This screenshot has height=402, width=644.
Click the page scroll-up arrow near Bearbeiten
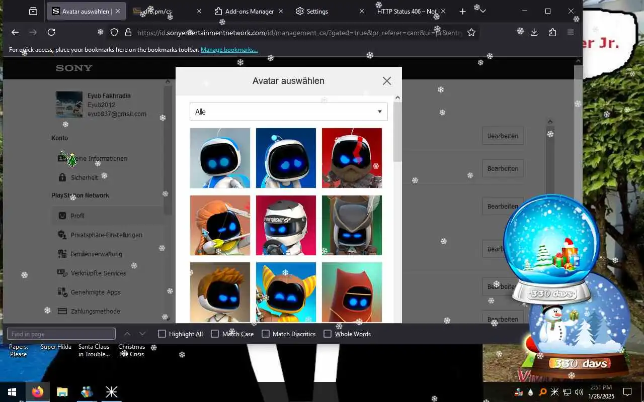(550, 122)
